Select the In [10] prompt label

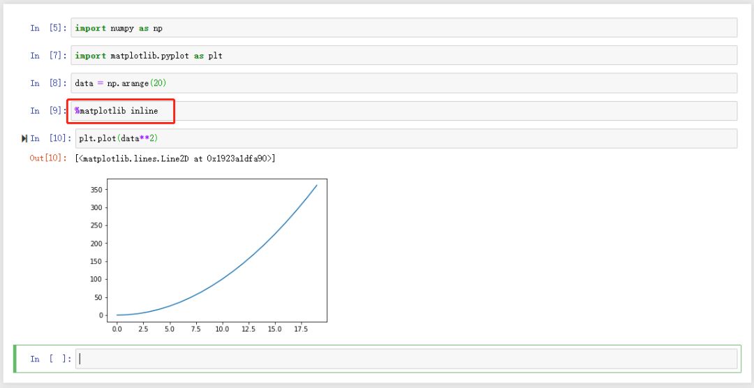tap(50, 139)
